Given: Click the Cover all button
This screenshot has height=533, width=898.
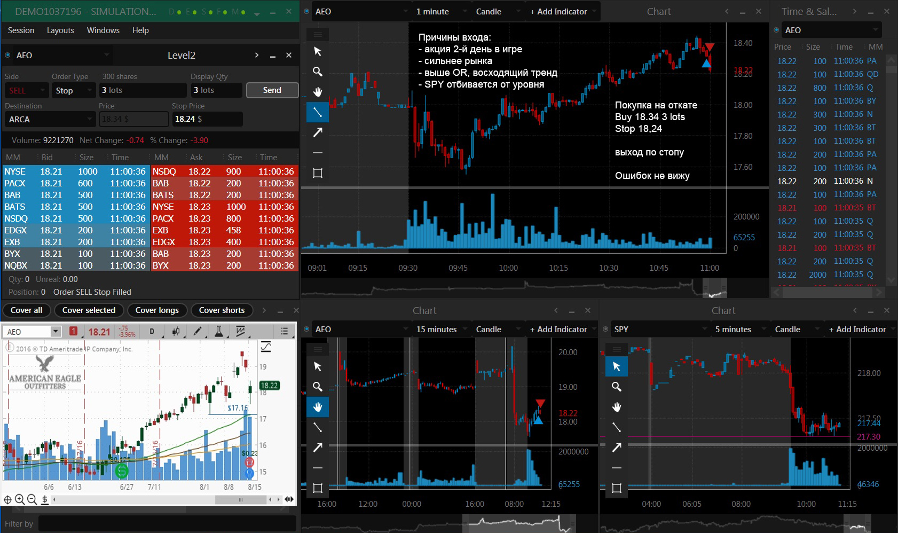Looking at the screenshot, I should 27,310.
